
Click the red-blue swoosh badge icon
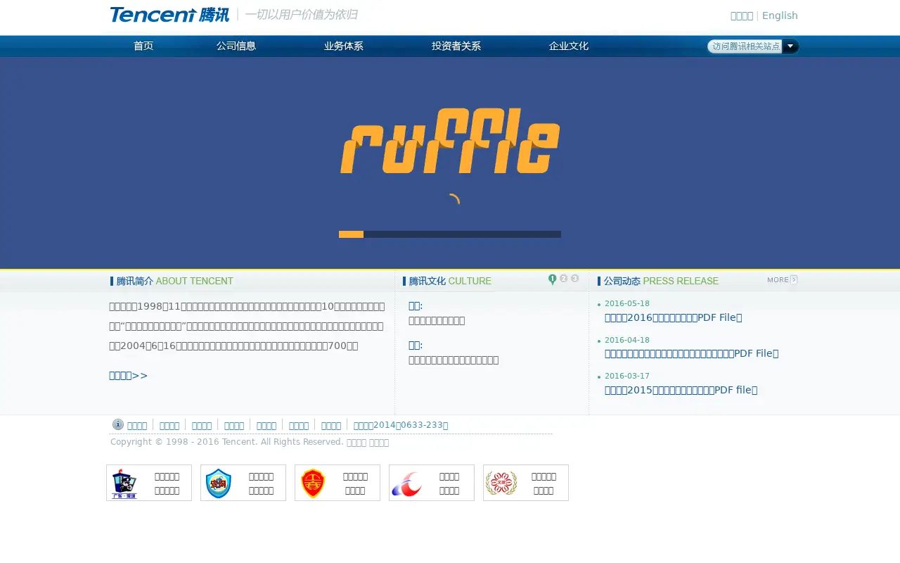406,484
